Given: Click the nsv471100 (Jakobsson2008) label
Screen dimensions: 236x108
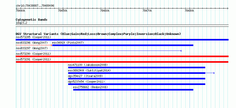Looking at the screenshot, I should pyautogui.click(x=88, y=65).
